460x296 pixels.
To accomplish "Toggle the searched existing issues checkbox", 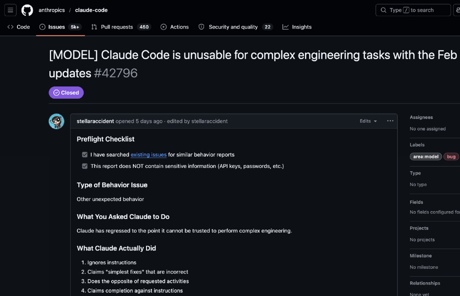I will pos(85,155).
